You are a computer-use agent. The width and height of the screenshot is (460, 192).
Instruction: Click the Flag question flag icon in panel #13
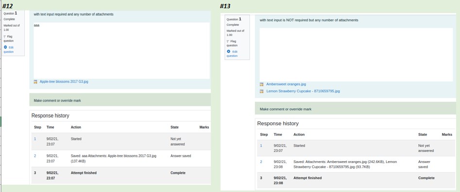[x=228, y=41]
